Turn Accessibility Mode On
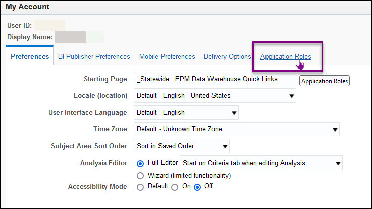This screenshot has width=372, height=209. [175, 186]
